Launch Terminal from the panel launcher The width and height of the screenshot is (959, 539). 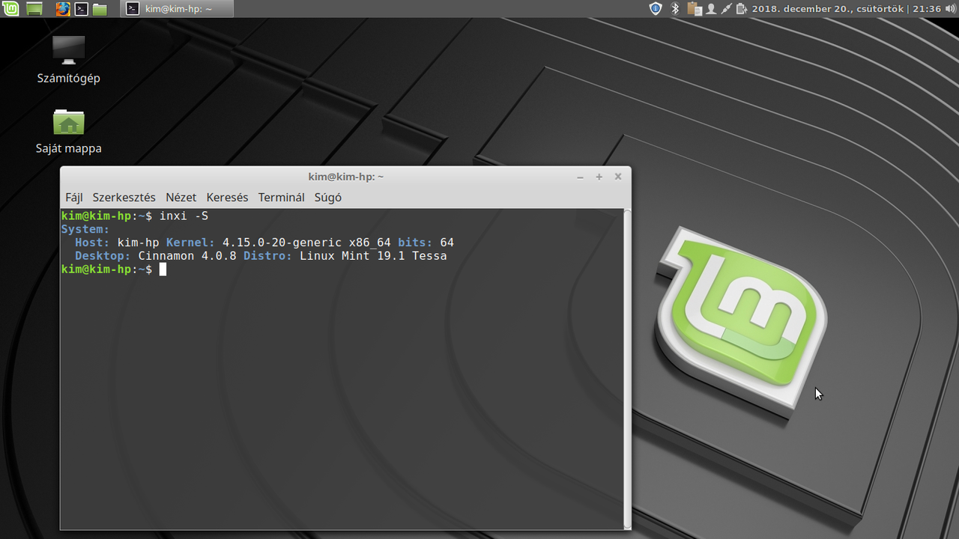[81, 9]
